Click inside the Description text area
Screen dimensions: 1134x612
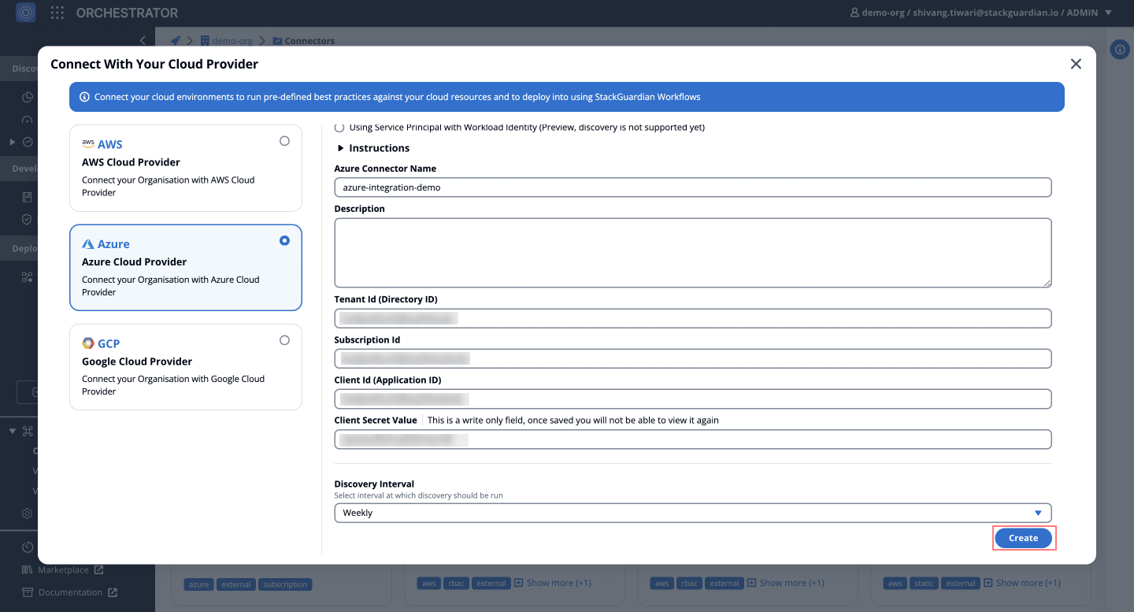point(692,252)
